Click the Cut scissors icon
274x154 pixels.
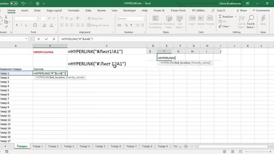6,17
